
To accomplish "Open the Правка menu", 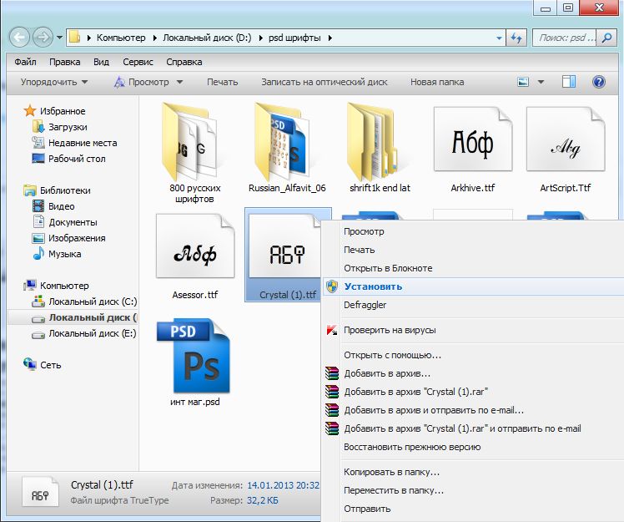I will tap(64, 62).
